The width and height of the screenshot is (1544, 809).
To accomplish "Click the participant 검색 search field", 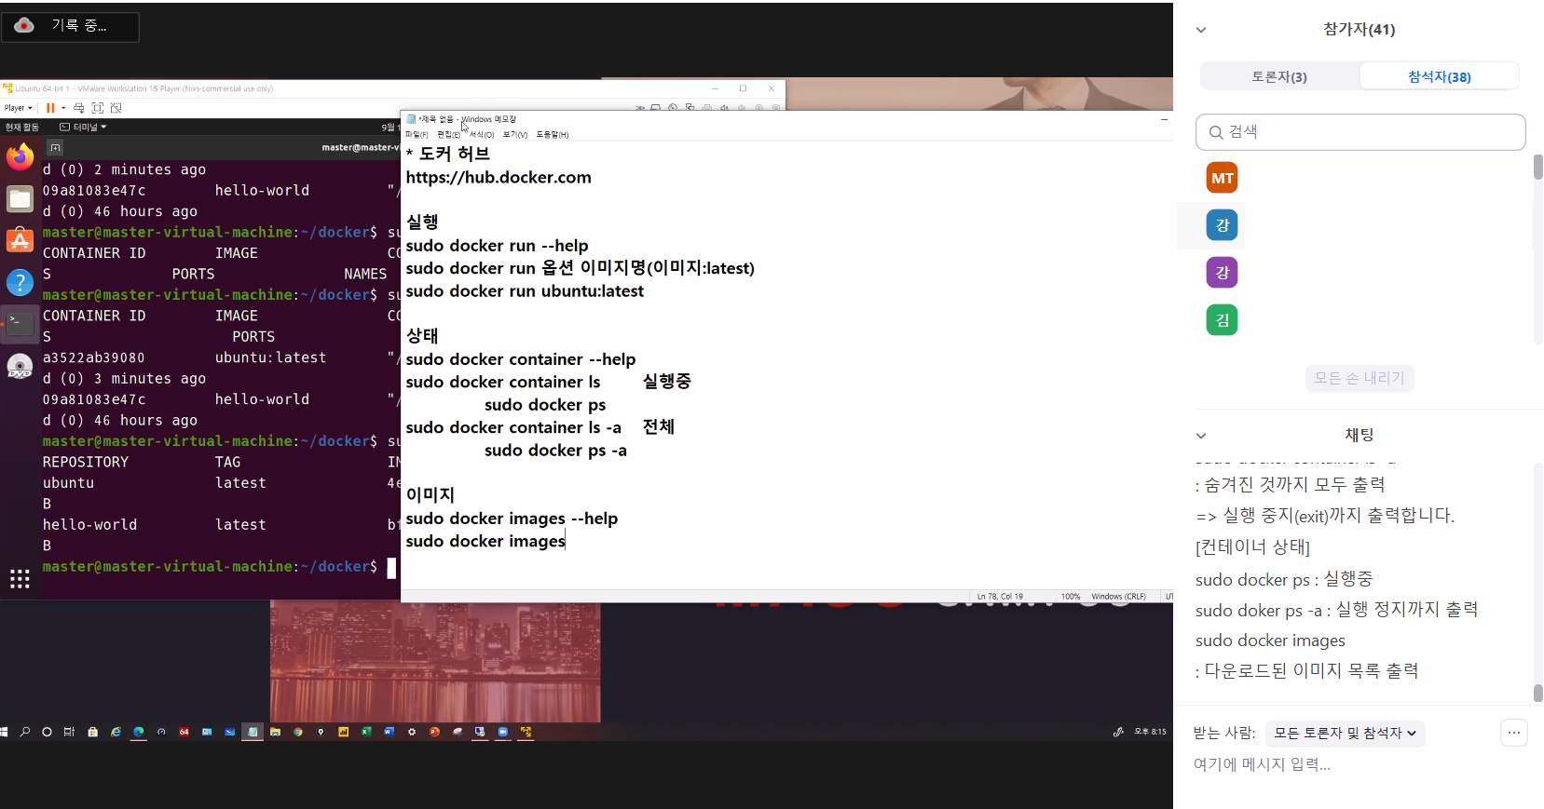I will 1360,132.
